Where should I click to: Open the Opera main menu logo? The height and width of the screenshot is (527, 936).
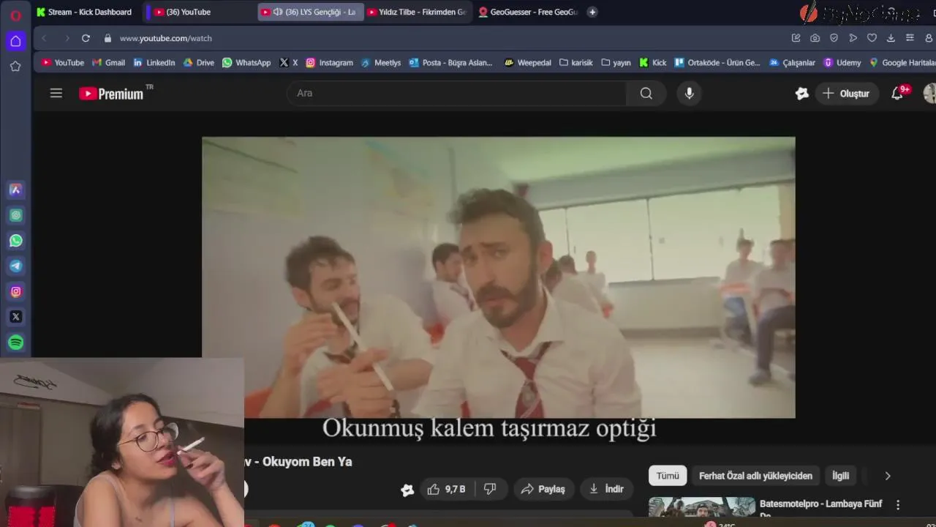coord(15,15)
